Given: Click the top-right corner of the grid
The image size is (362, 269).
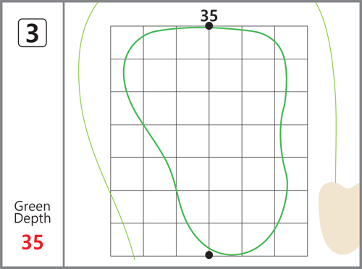Looking at the screenshot, I should point(308,26).
